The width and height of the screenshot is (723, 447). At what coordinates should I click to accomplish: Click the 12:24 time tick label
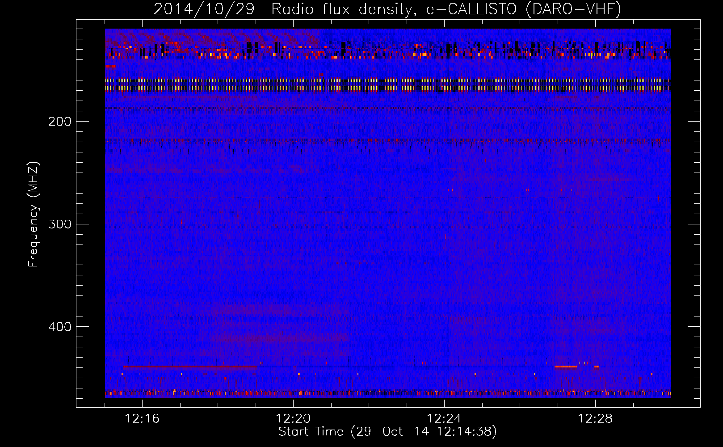tap(444, 419)
